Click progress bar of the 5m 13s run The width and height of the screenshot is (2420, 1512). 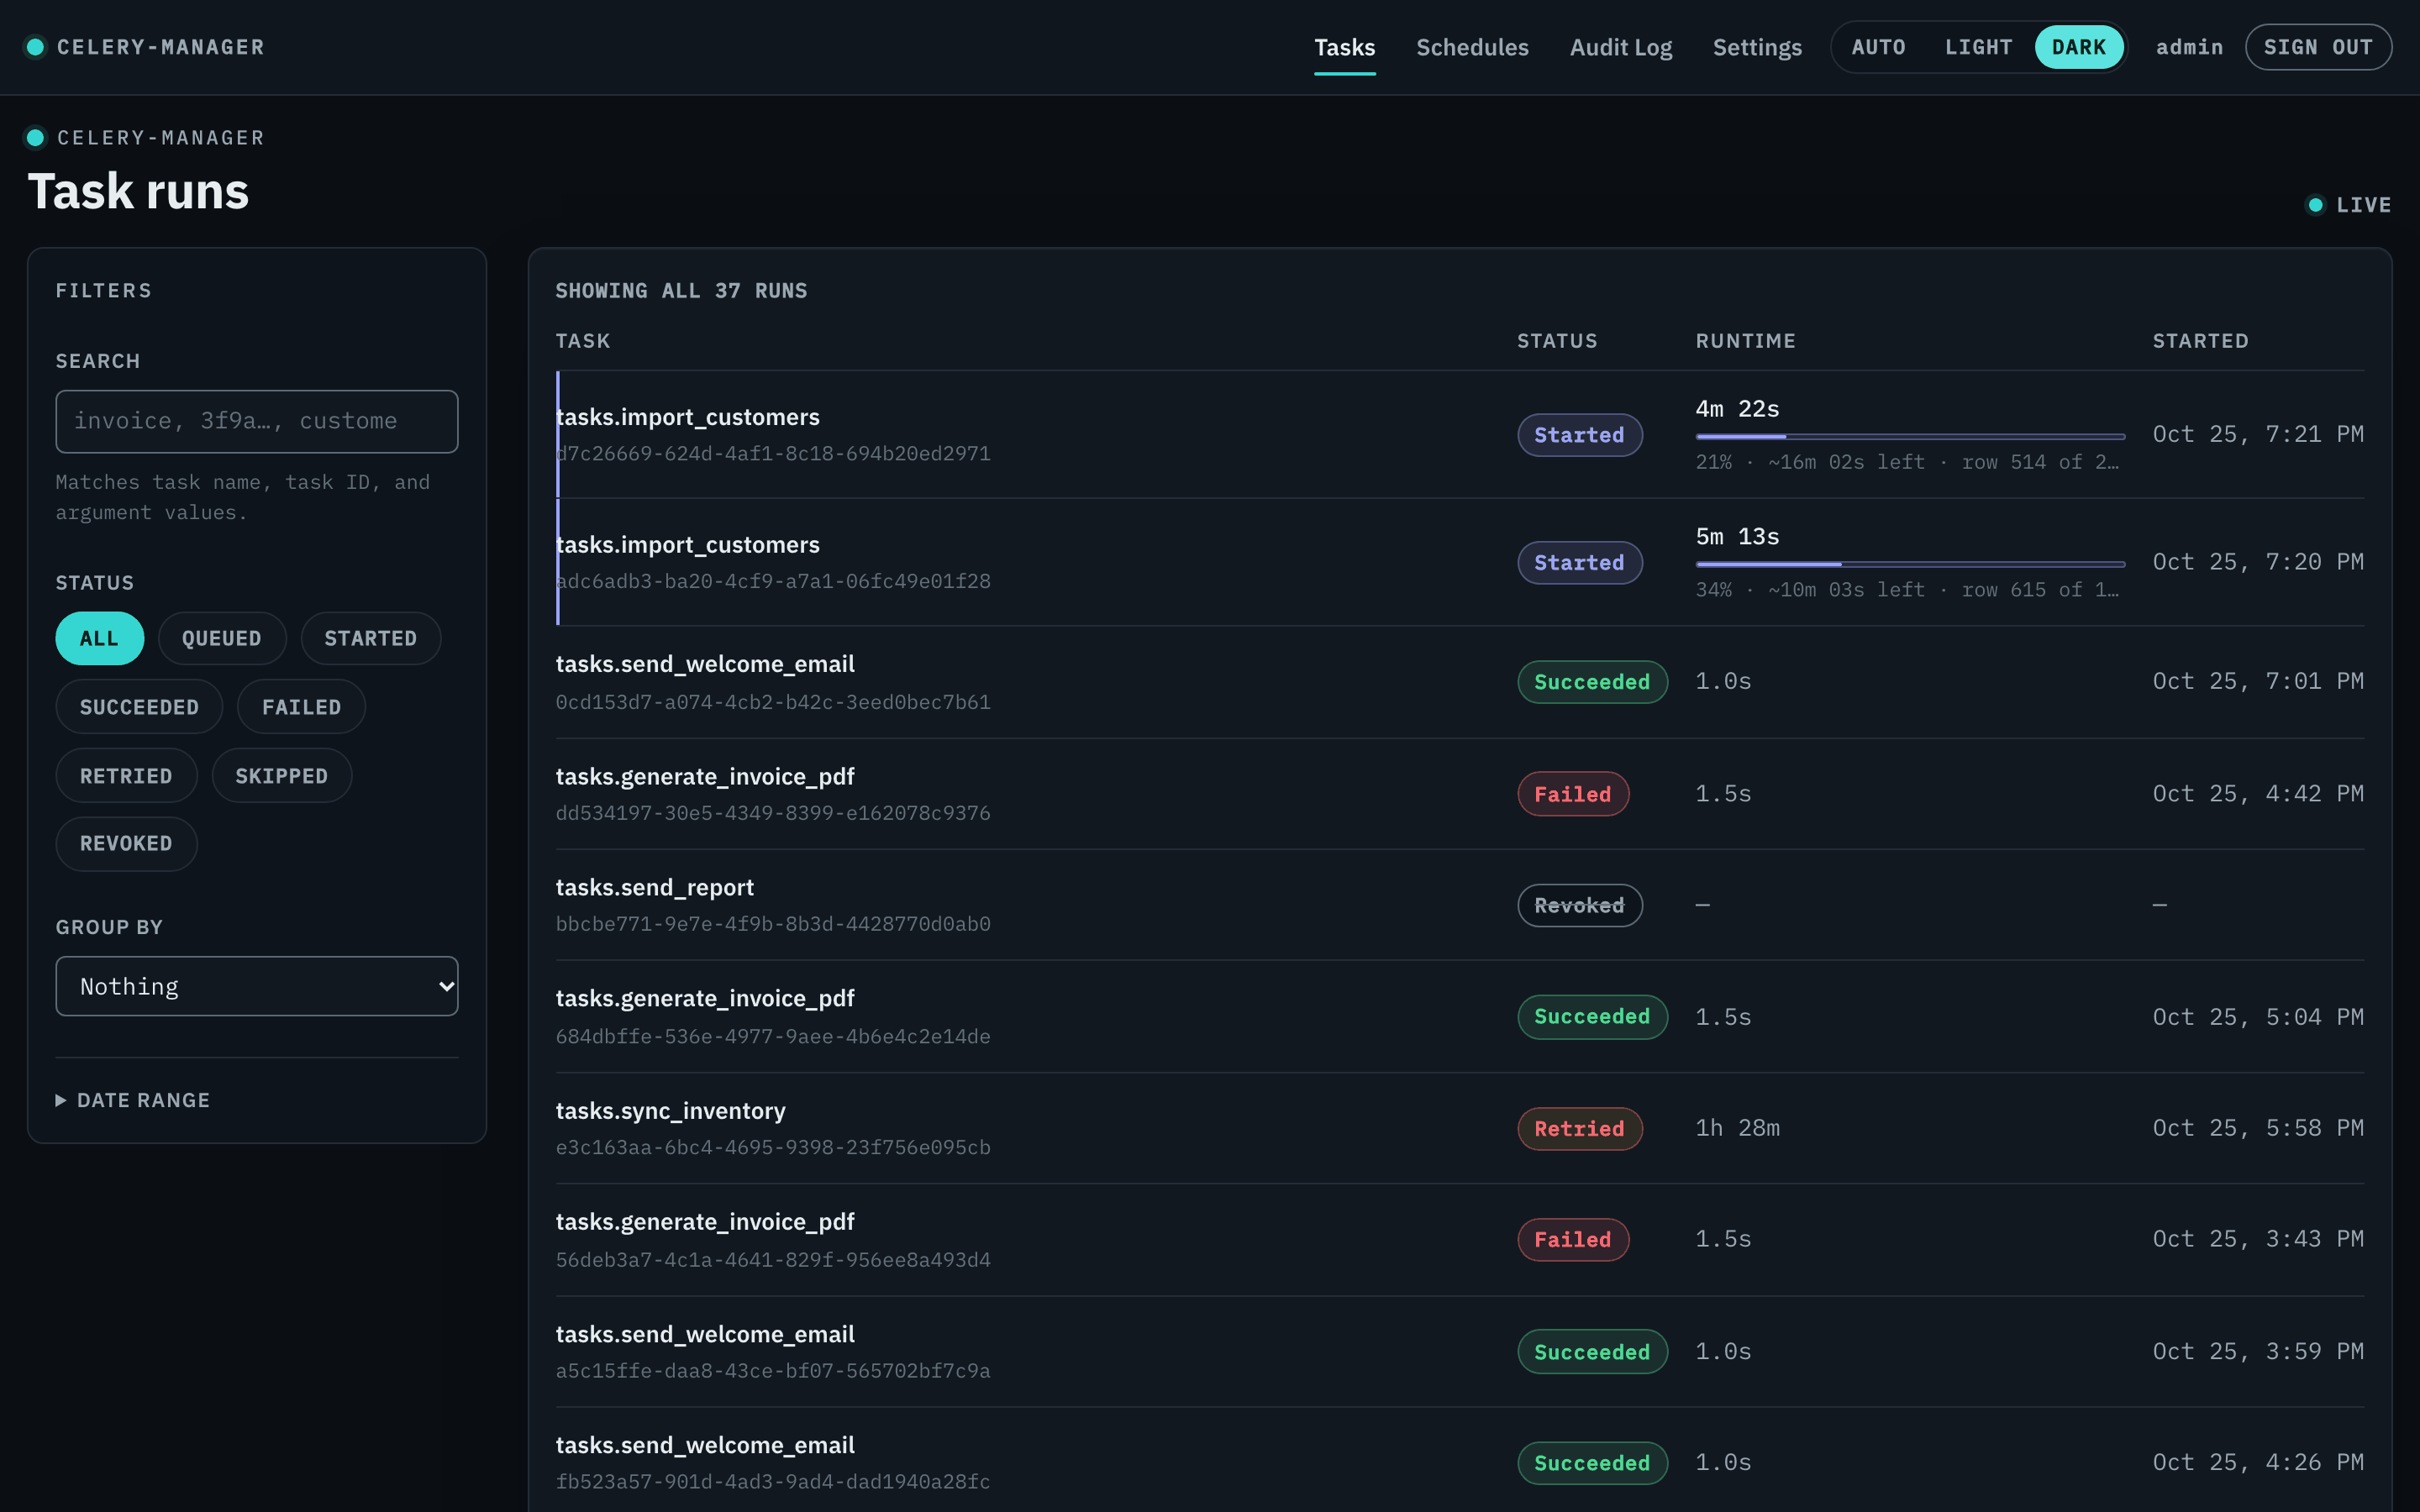tap(1910, 565)
